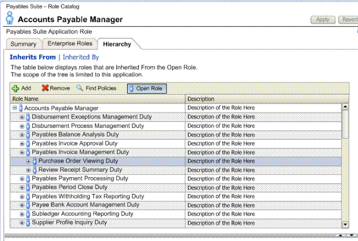Click the bottom panel up arrow

click(x=340, y=235)
